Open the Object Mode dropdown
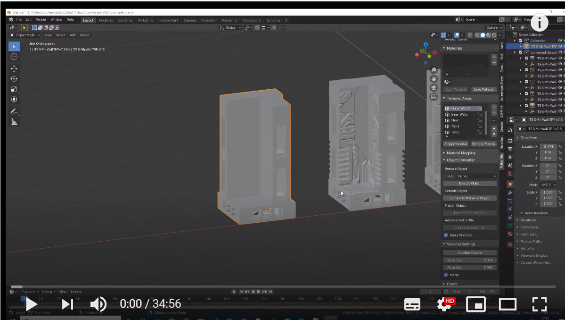The height and width of the screenshot is (320, 565). pyautogui.click(x=25, y=35)
